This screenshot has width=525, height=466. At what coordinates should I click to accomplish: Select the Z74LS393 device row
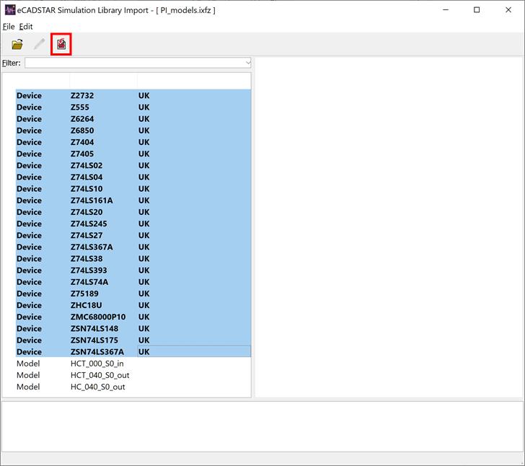pyautogui.click(x=133, y=270)
